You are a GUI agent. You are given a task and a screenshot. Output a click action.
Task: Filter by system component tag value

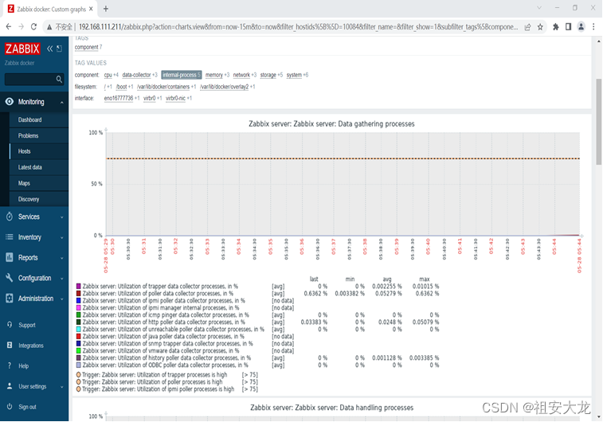point(294,75)
